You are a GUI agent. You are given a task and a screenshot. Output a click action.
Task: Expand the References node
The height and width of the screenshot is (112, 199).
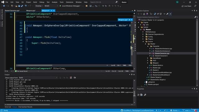(x=143, y=32)
